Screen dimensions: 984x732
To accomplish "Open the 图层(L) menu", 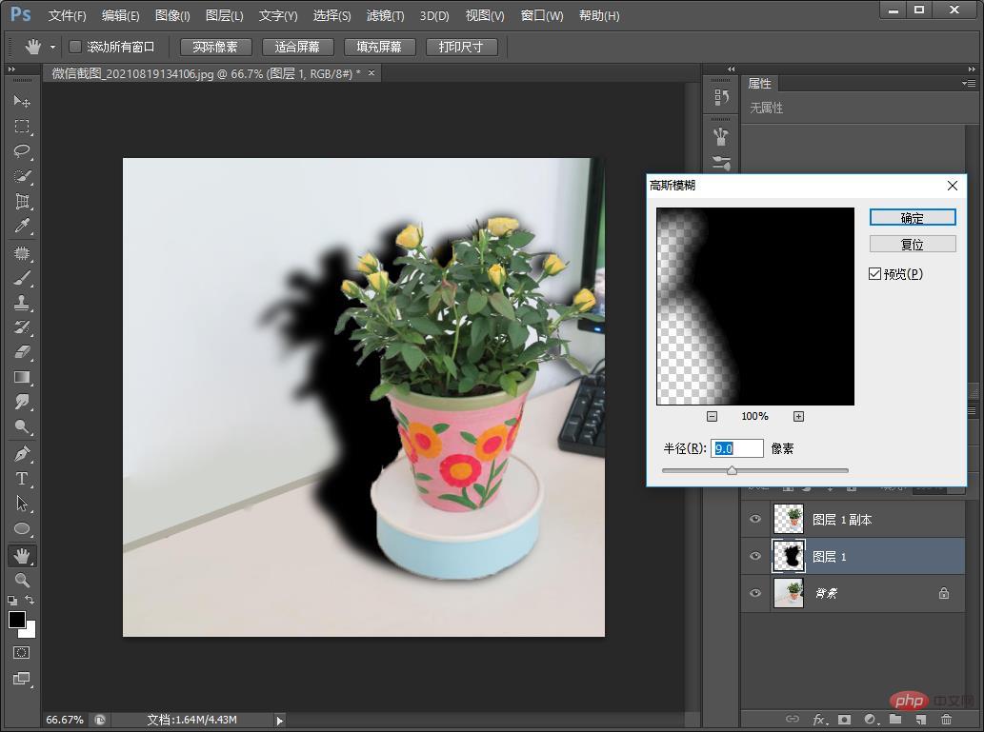I will [x=225, y=15].
